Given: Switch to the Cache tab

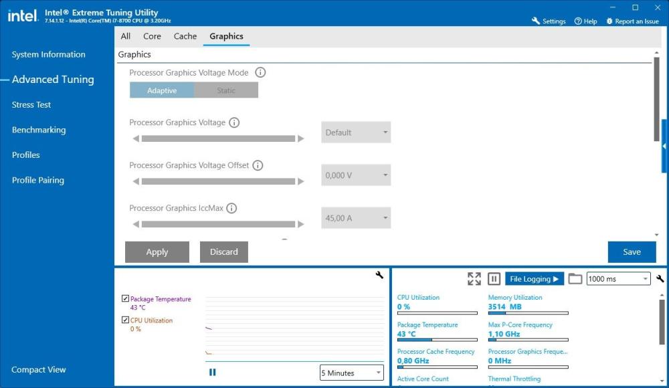Looking at the screenshot, I should coord(185,36).
